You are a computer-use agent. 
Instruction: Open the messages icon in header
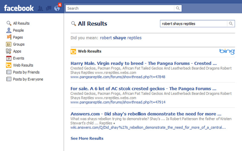point(49,8)
